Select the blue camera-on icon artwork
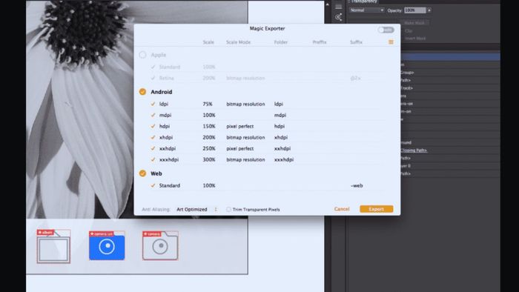This screenshot has width=519, height=292. point(107,245)
